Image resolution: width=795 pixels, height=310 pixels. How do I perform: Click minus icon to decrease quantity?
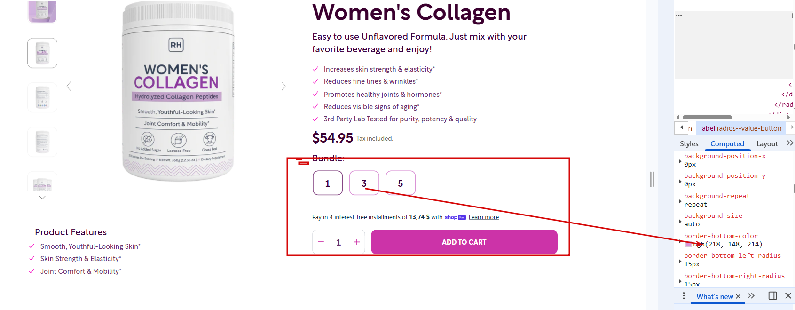(x=321, y=242)
